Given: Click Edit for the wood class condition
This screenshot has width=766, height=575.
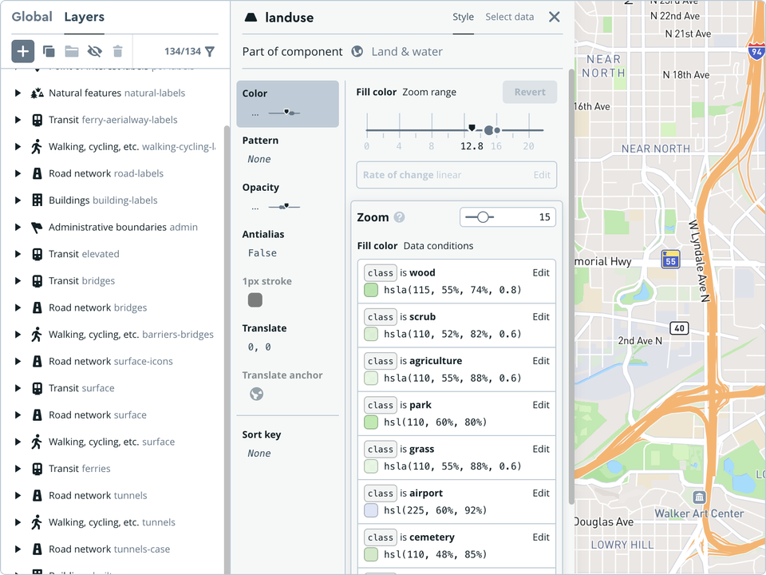Looking at the screenshot, I should pos(541,272).
